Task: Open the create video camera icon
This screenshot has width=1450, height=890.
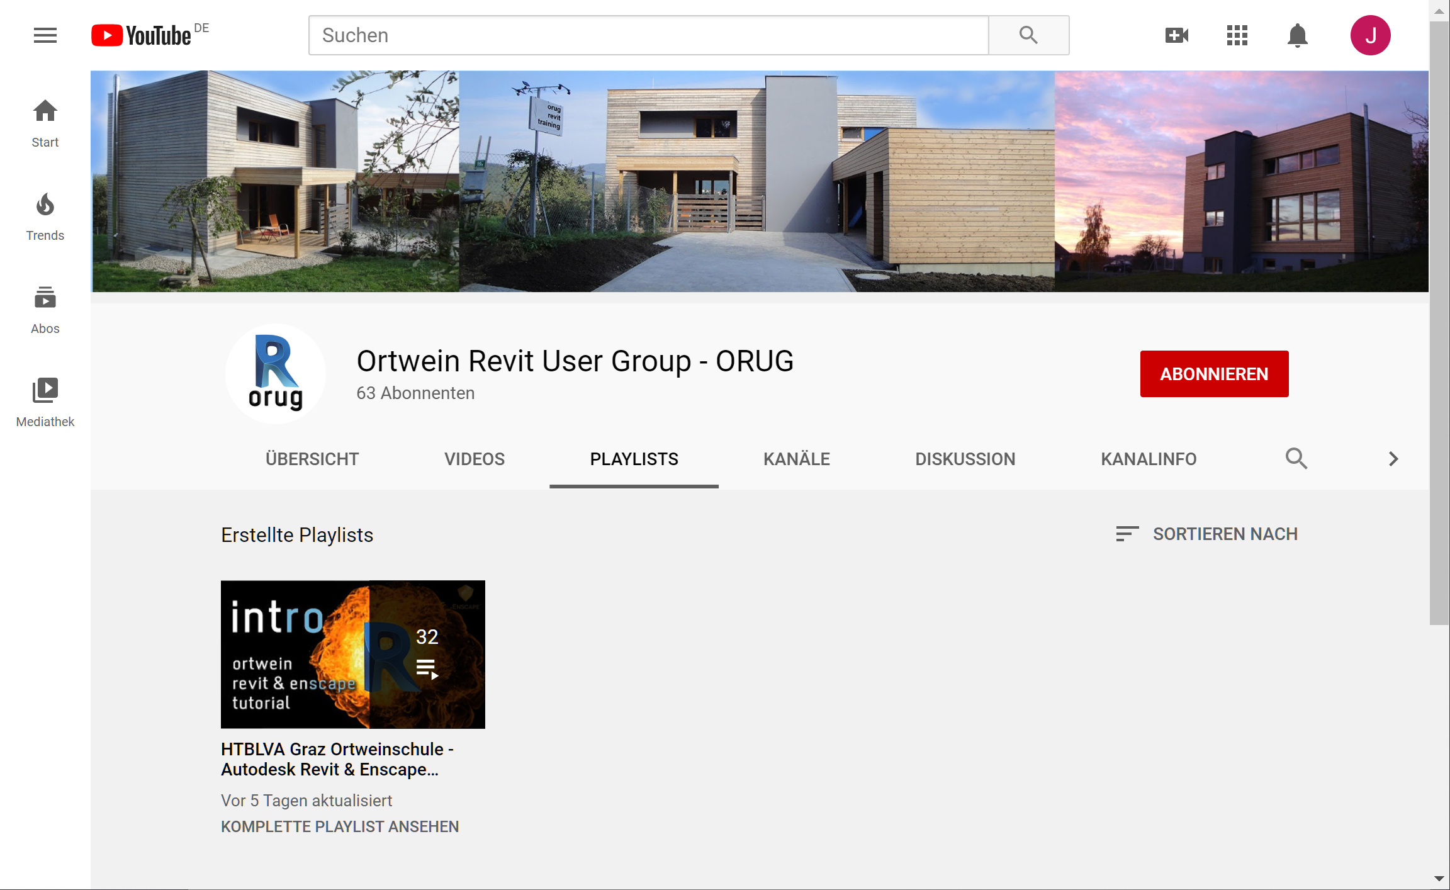Action: (x=1176, y=35)
